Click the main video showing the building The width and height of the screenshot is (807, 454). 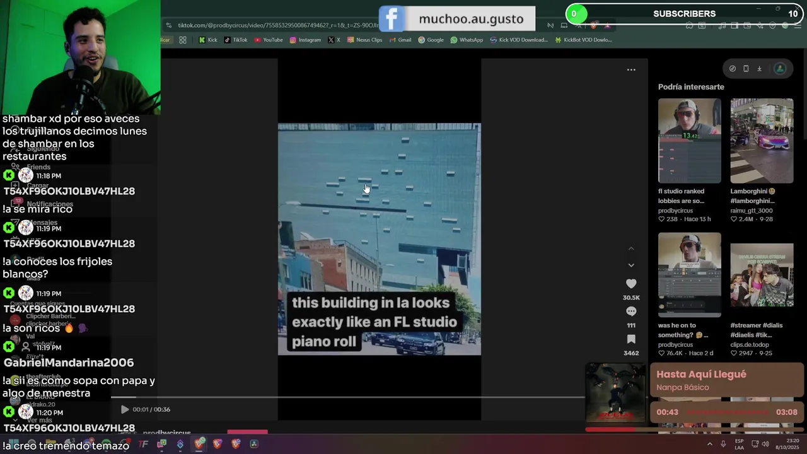pyautogui.click(x=380, y=239)
